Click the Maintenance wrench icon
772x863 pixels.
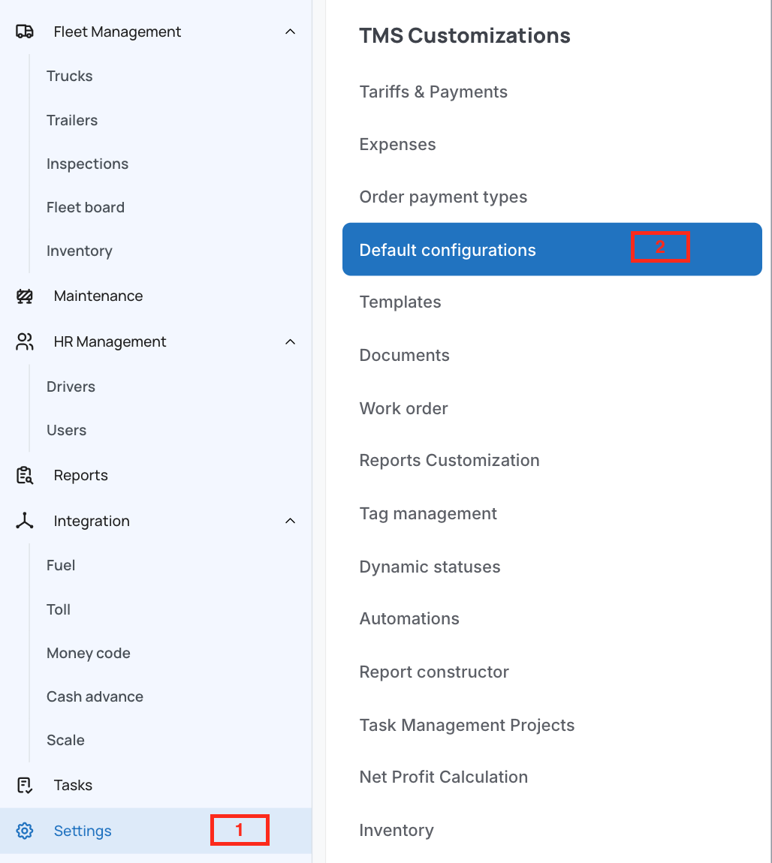24,296
